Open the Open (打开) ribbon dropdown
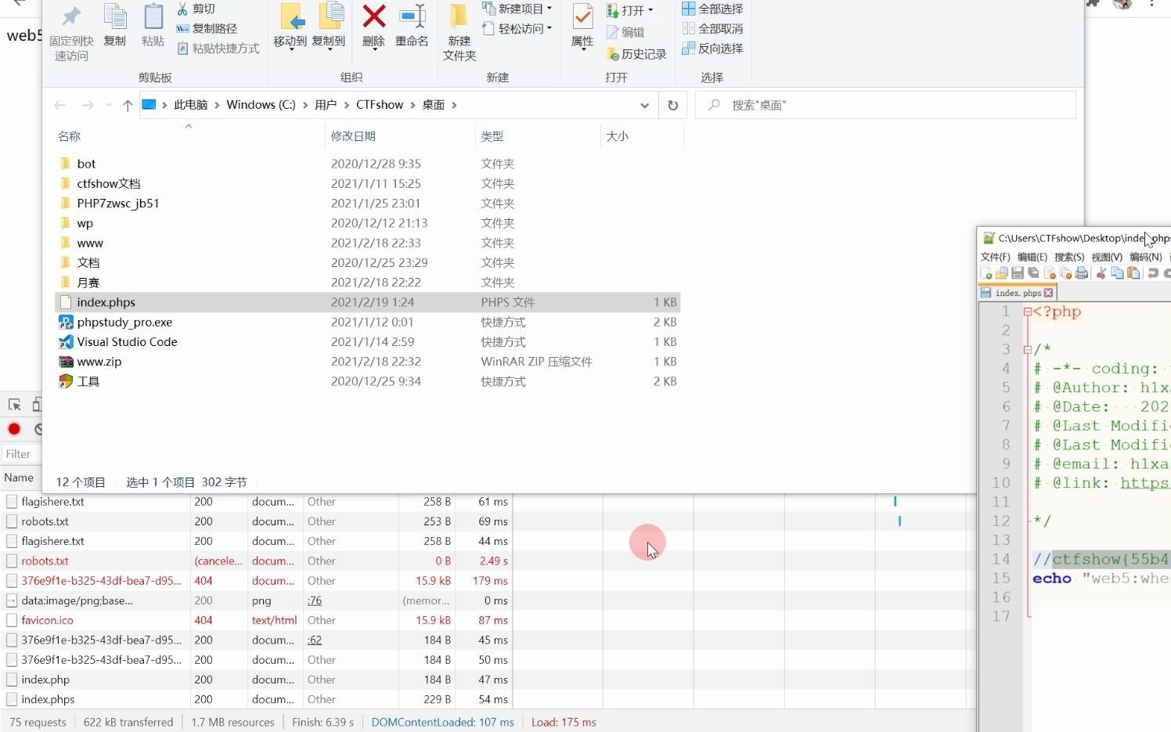This screenshot has width=1171, height=732. [x=630, y=10]
